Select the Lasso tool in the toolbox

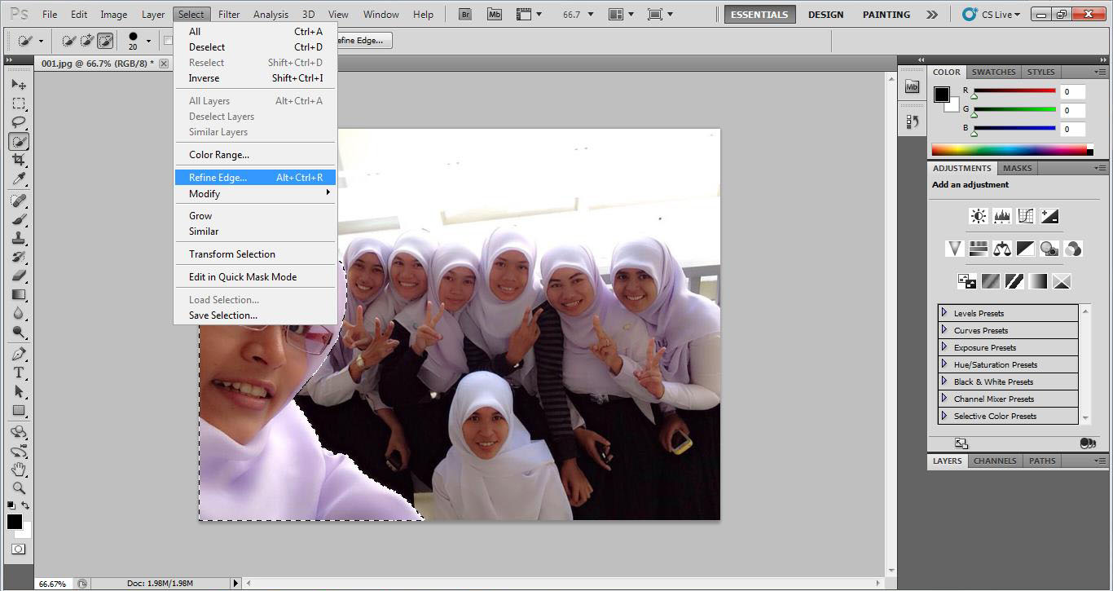tap(19, 122)
